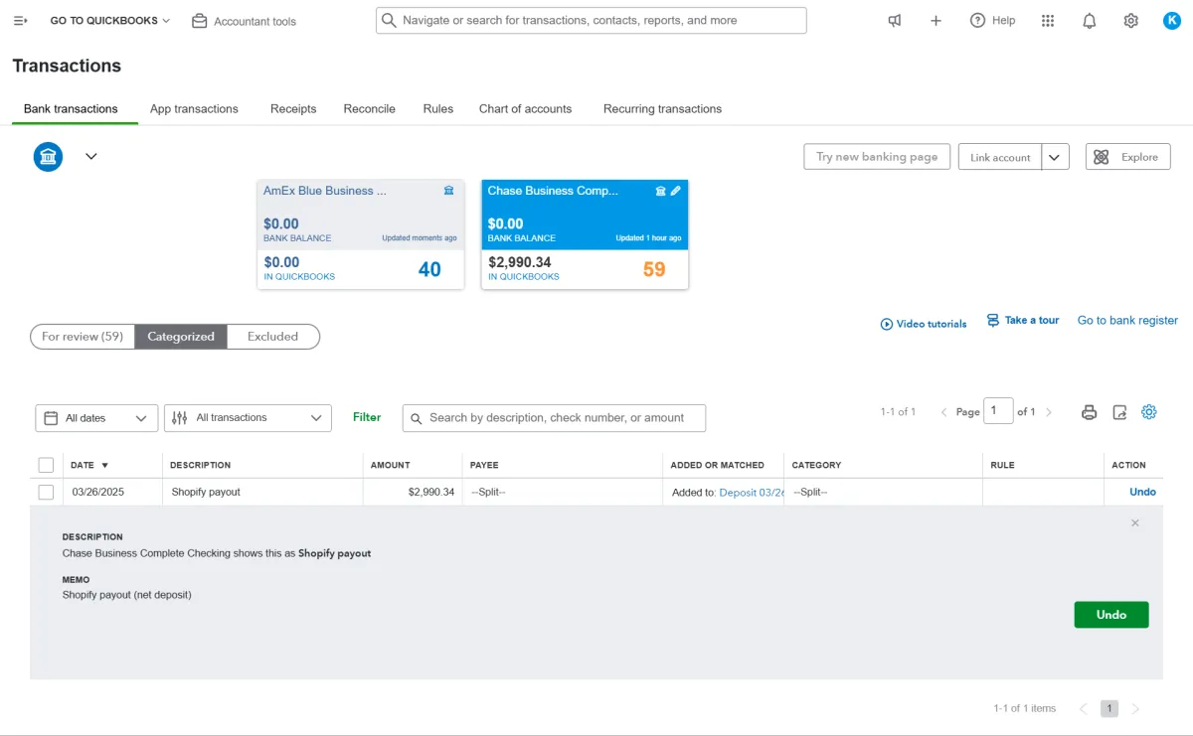This screenshot has height=736, width=1193.
Task: Click the Filter link
Action: coord(367,417)
